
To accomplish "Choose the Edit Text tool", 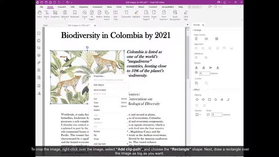I will click(115, 15).
